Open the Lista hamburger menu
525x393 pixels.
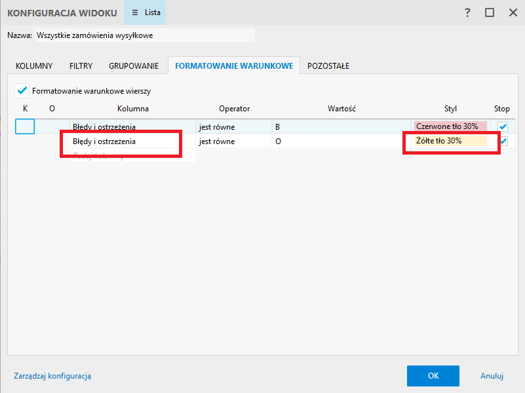point(145,12)
